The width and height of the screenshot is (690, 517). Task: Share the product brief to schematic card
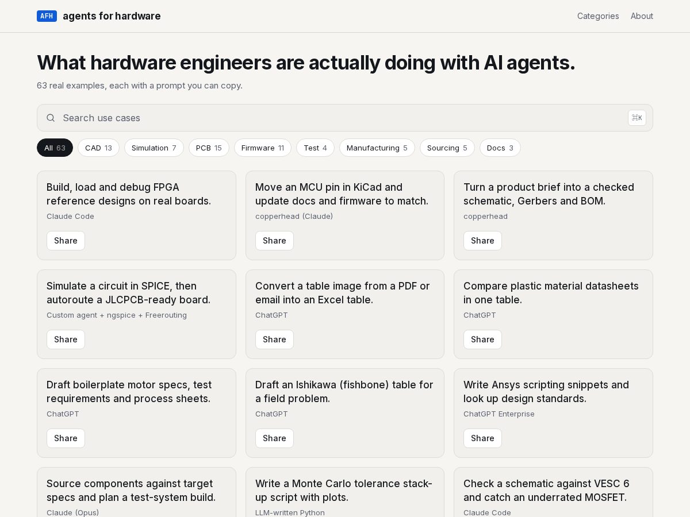482,241
